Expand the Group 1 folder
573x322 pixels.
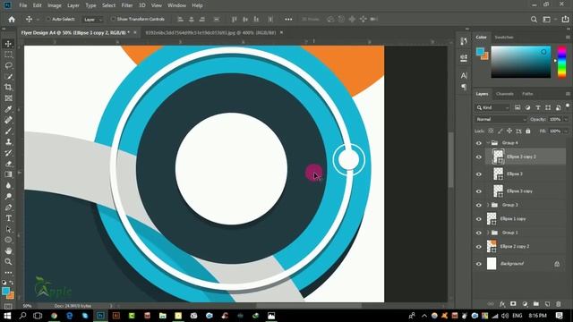click(488, 233)
